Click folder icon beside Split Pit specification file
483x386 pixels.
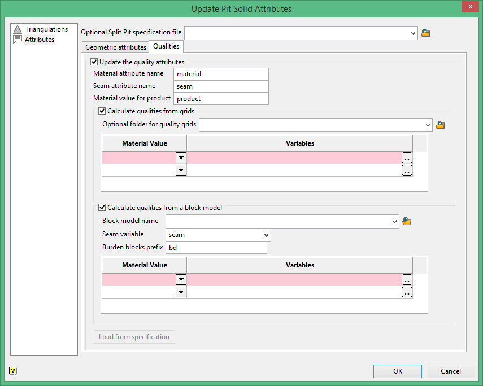point(426,33)
